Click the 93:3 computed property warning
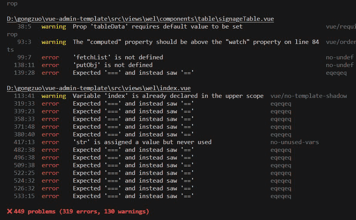The width and height of the screenshot is (356, 220). (196, 42)
